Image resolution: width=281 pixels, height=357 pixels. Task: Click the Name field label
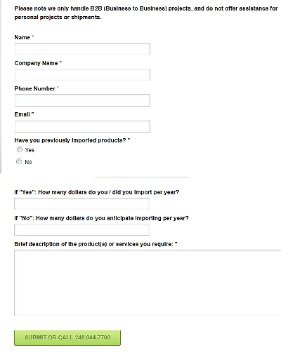click(x=24, y=37)
